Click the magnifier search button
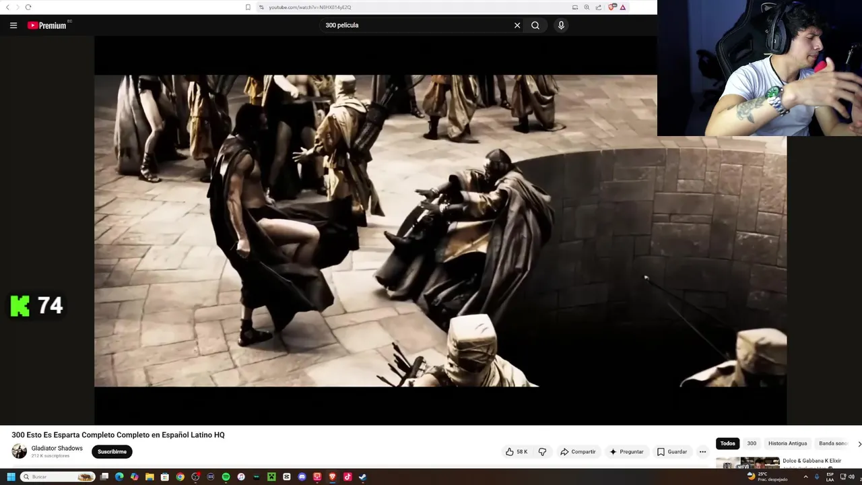Viewport: 862px width, 485px height. pos(535,26)
